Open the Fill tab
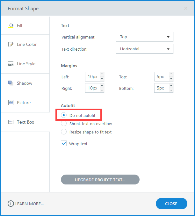 [x=25, y=25]
